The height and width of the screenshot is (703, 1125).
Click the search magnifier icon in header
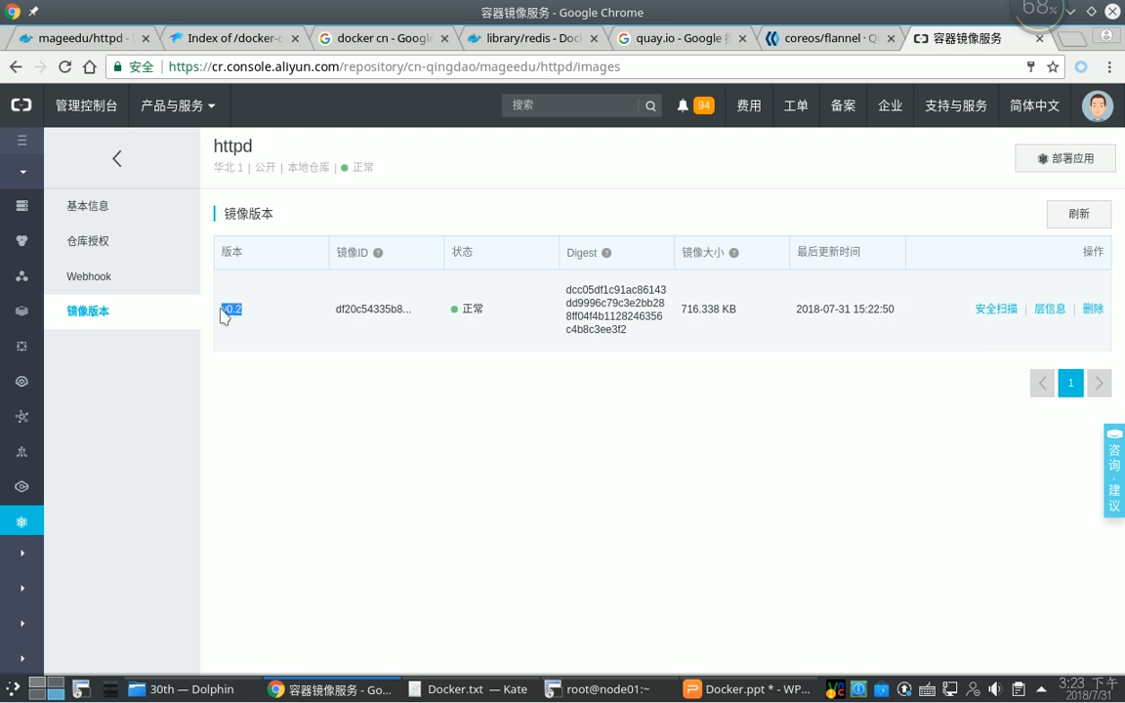click(650, 105)
